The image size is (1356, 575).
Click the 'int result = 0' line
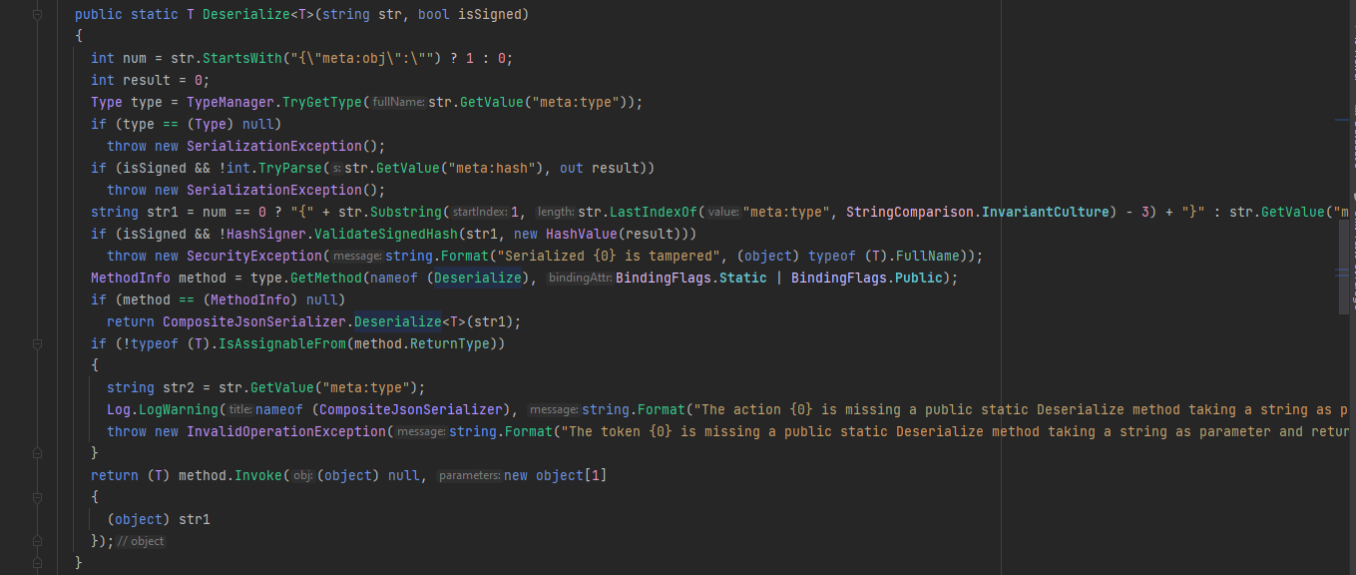coord(151,80)
